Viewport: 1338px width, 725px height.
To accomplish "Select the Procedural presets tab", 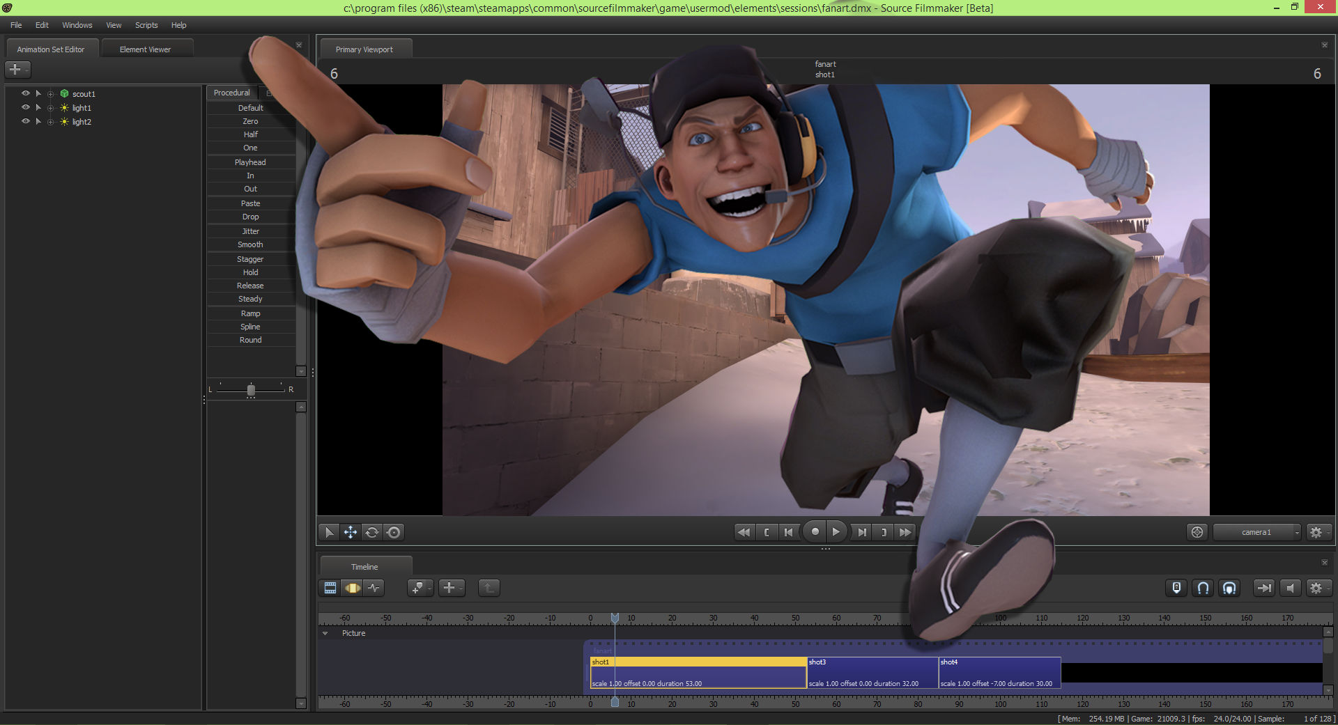I will [x=232, y=93].
